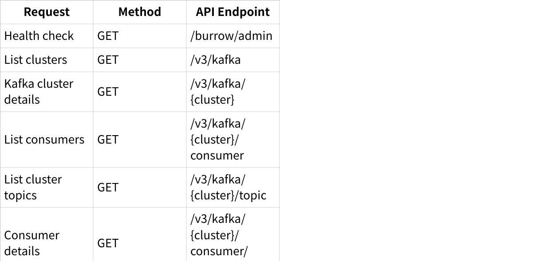547x261 pixels.
Task: Click the Method column header
Action: click(139, 12)
